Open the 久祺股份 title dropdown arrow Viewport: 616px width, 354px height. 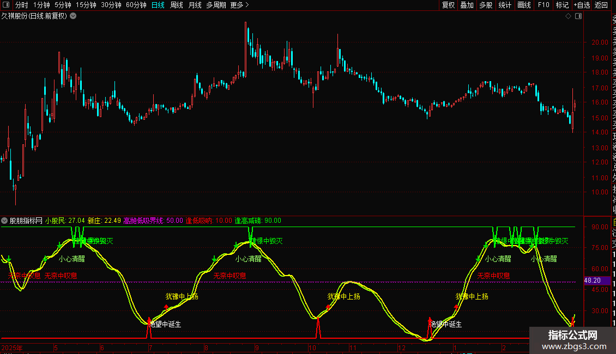tap(73, 16)
